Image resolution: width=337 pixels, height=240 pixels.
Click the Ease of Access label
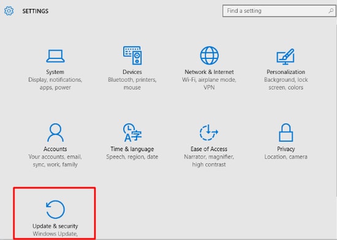coord(209,149)
